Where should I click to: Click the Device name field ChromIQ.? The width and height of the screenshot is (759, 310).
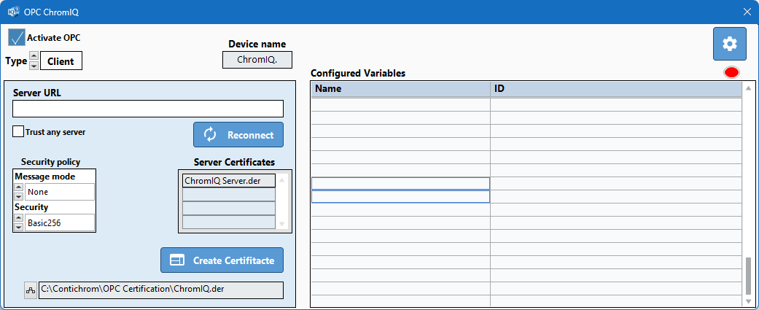click(x=257, y=60)
